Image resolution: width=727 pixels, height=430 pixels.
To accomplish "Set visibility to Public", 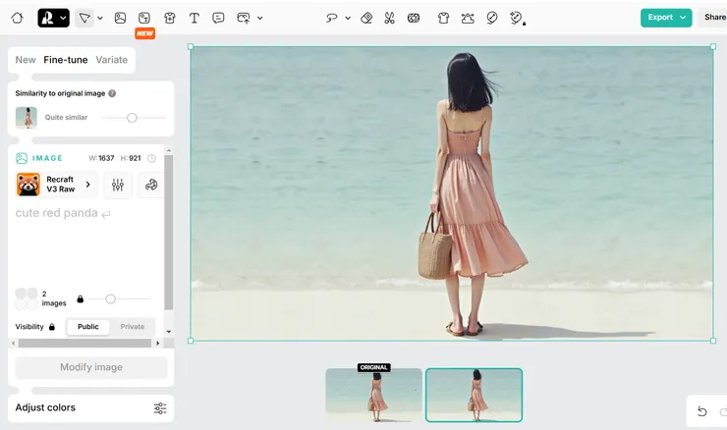I will [x=87, y=327].
